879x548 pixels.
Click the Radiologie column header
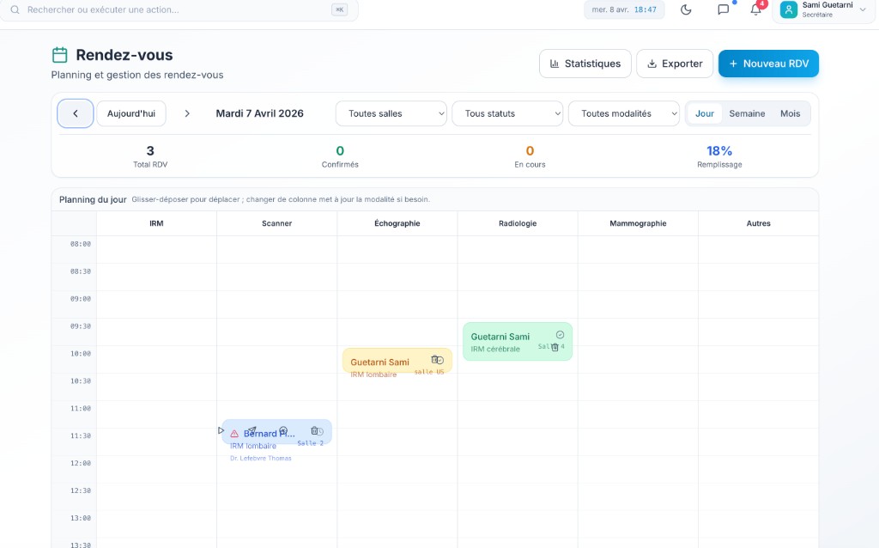tap(518, 223)
